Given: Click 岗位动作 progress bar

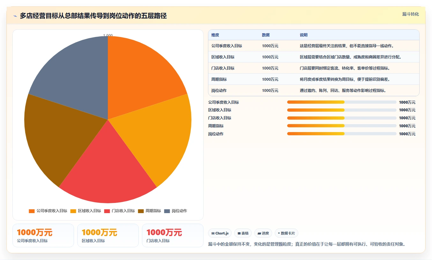Looking at the screenshot, I should (342, 134).
